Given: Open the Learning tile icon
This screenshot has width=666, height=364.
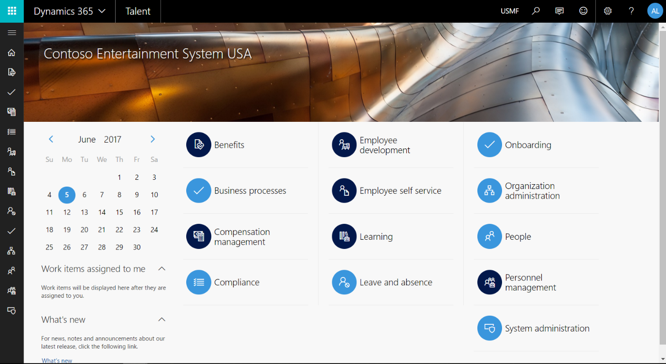Looking at the screenshot, I should tap(344, 236).
